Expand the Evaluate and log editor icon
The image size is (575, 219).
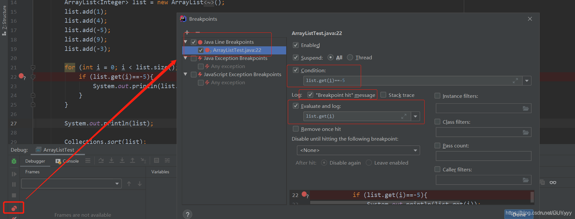point(404,116)
